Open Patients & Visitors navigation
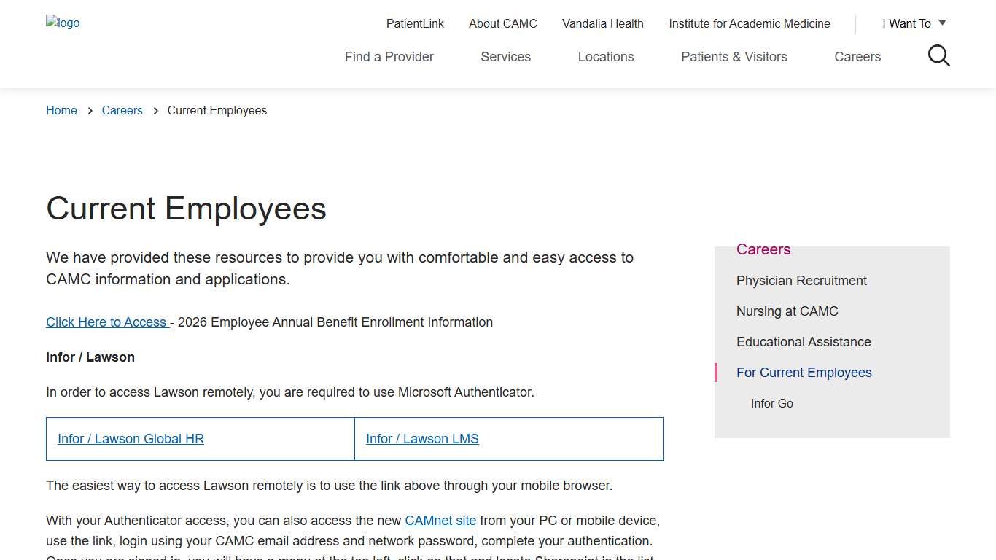The width and height of the screenshot is (996, 560). (x=734, y=56)
